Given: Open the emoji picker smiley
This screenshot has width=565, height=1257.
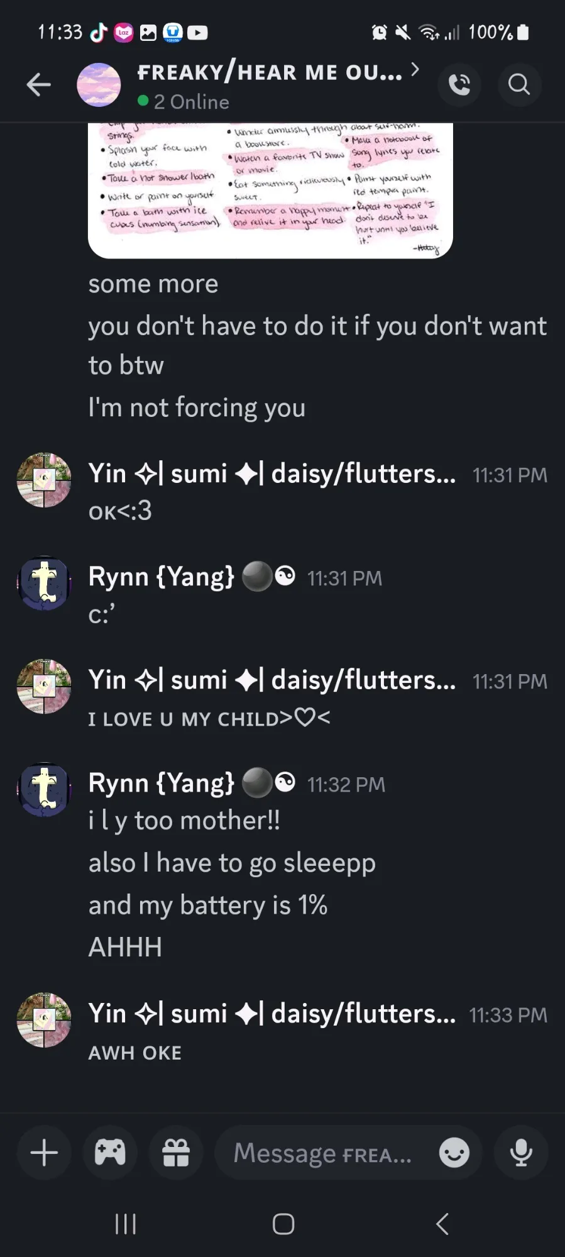Looking at the screenshot, I should [454, 1153].
